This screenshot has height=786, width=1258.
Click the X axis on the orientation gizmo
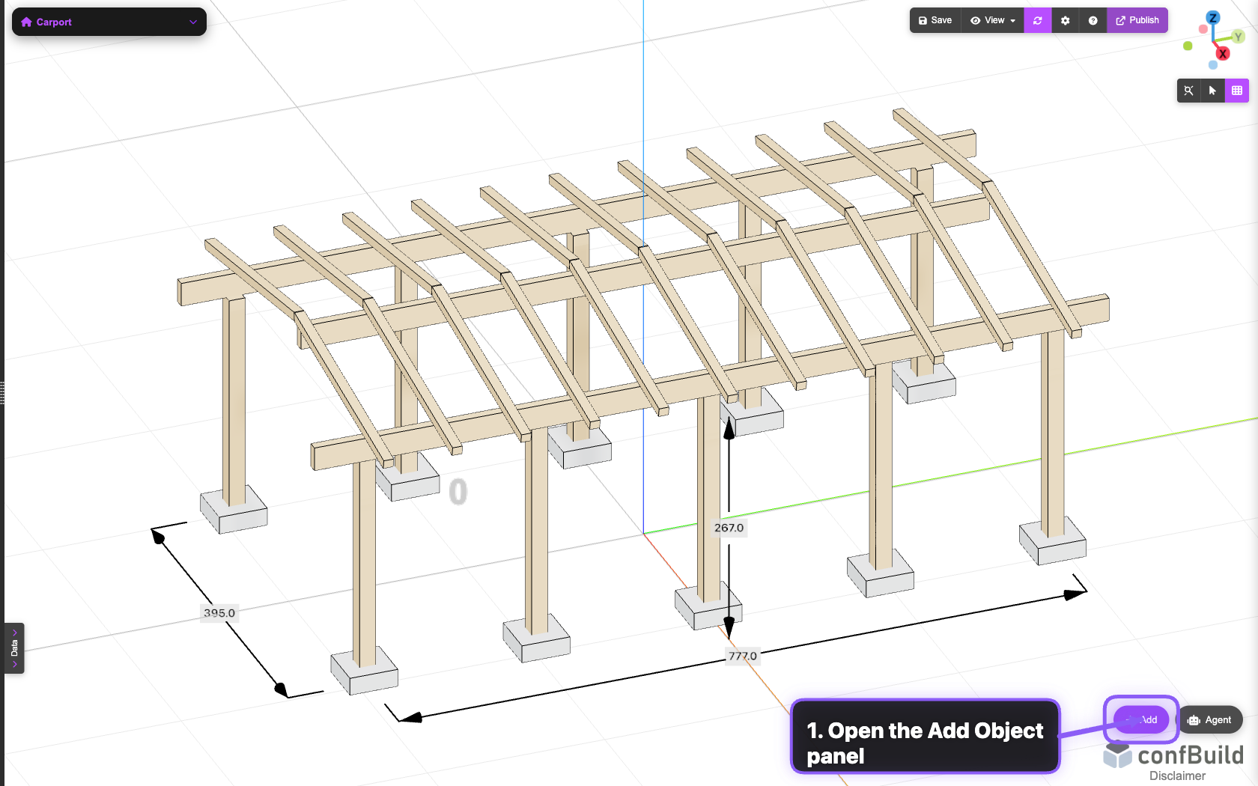[x=1224, y=53]
